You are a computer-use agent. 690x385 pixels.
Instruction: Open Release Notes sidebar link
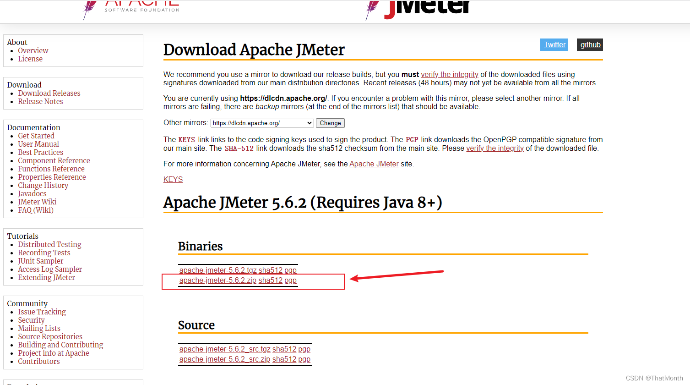(40, 101)
